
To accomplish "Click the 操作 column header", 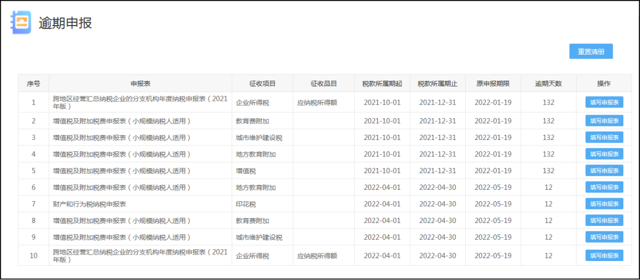I will point(604,84).
